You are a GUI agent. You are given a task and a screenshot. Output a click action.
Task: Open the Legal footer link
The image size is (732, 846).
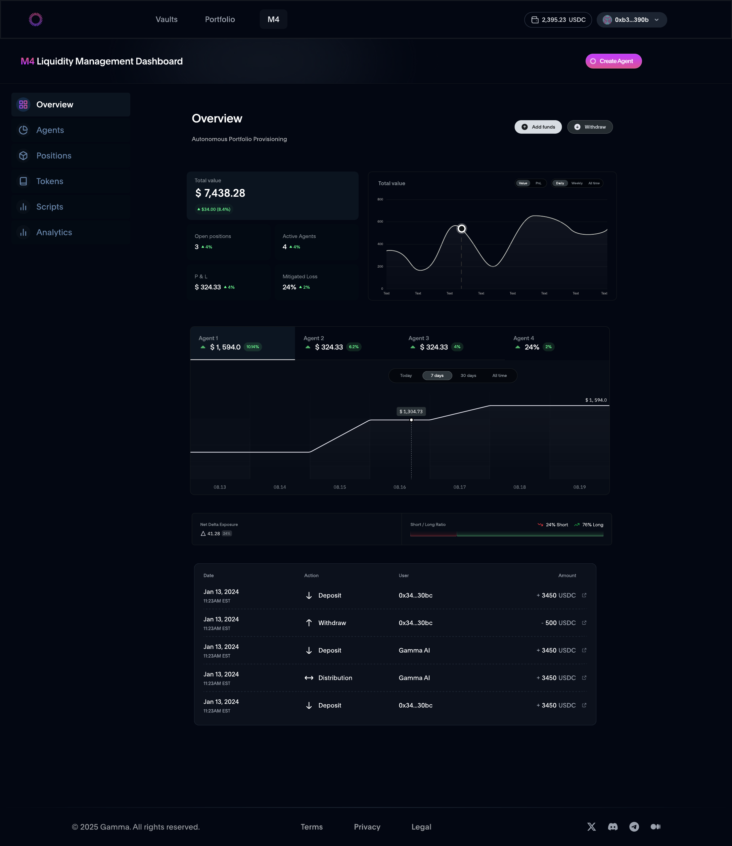coord(421,827)
